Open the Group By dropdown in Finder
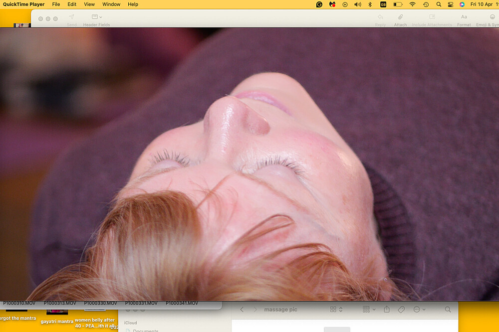This screenshot has height=332, width=499. click(369, 310)
